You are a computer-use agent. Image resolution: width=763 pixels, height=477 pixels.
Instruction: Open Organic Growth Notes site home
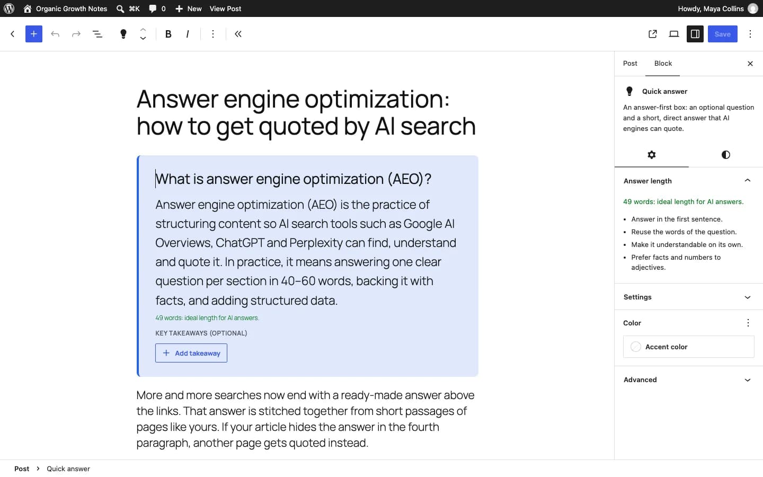pos(65,8)
